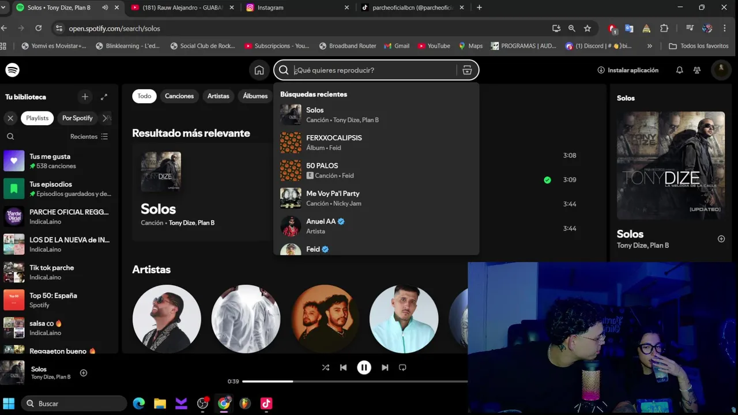Open recent search Solos by Tony Dize
This screenshot has height=415, width=738.
(x=376, y=115)
